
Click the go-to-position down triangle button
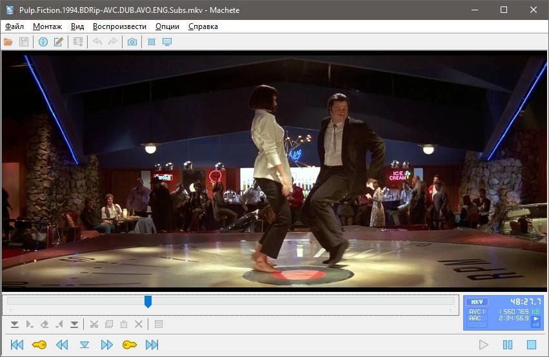(x=85, y=345)
